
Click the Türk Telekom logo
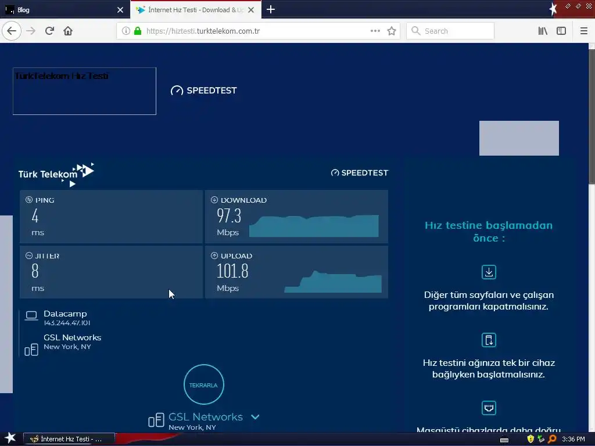point(56,174)
